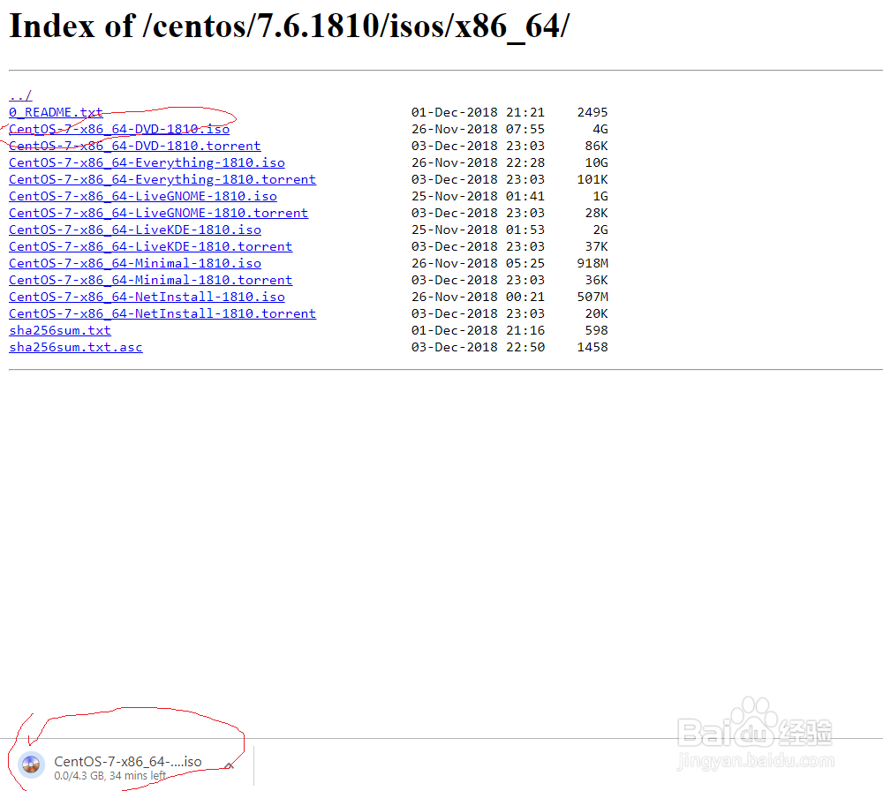Screen dimensions: 883x791
Task: Click the 2495 size of README file
Action: click(592, 112)
